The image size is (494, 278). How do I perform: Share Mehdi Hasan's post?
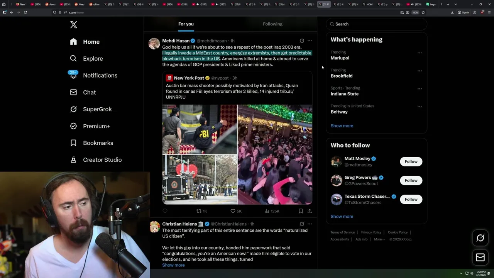point(310,211)
